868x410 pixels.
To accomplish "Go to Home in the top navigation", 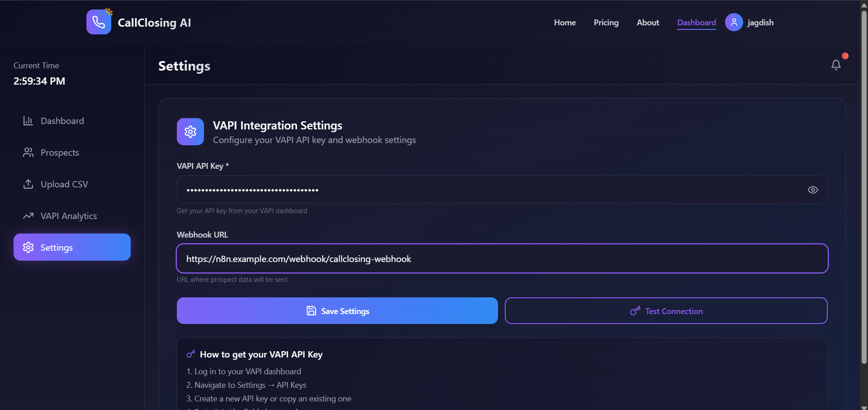I will (565, 23).
